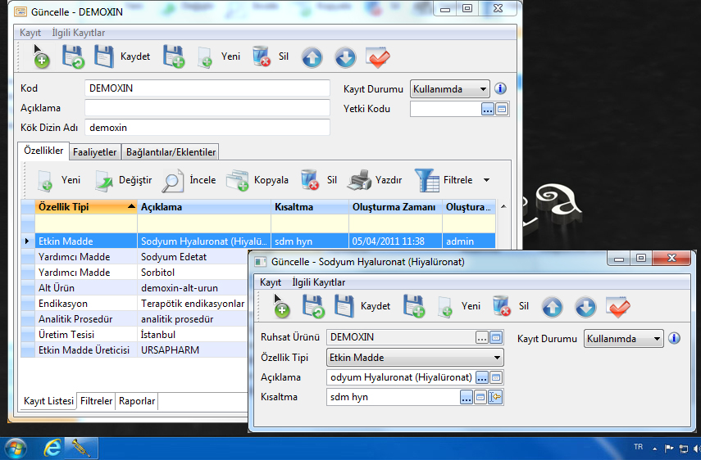Open İlgili Kayıtlar menu in DEMOXIN window
The height and width of the screenshot is (460, 701).
coord(79,33)
